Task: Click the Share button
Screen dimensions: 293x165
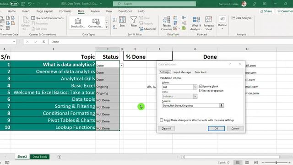Action: (266, 11)
